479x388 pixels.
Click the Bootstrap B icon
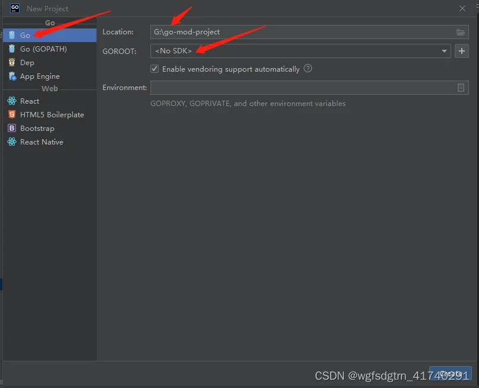coord(12,129)
